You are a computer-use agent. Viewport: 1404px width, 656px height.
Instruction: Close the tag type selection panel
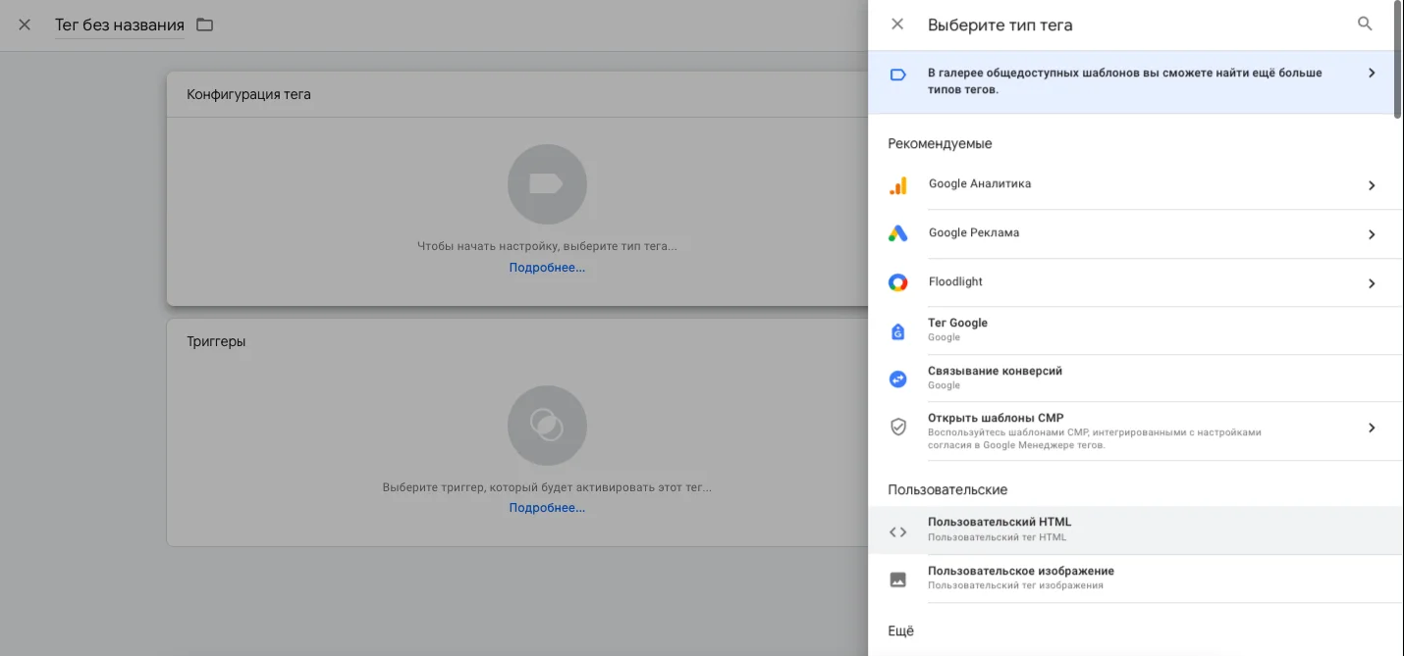pyautogui.click(x=897, y=25)
